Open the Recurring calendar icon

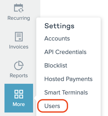pos(19,8)
